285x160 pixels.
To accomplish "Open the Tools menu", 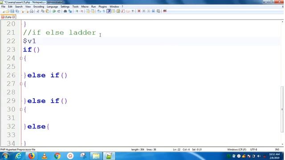I will click(x=75, y=7).
